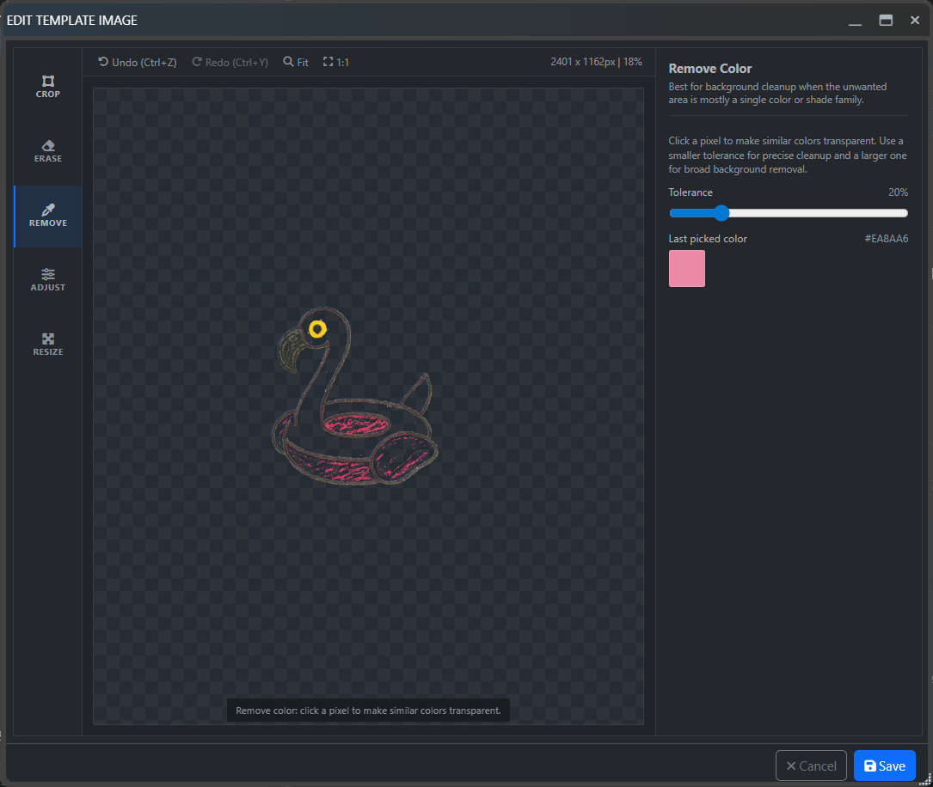Maximize the Edit Template Image window

pos(886,21)
